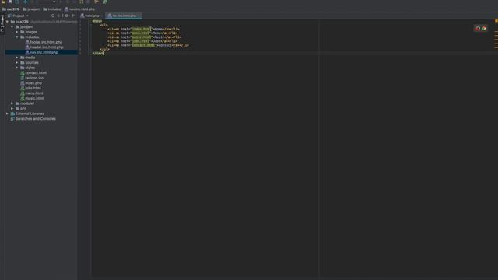This screenshot has width=498, height=280.
Task: Select footer.inc.html.php in the tree
Action: point(44,42)
